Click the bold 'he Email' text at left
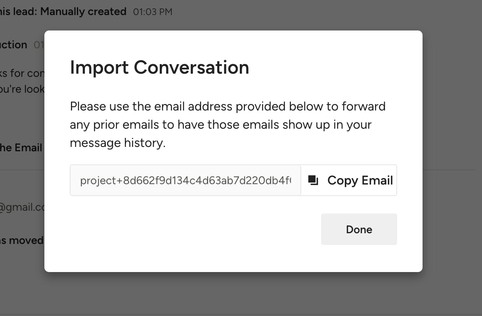Image resolution: width=482 pixels, height=316 pixels. point(21,148)
